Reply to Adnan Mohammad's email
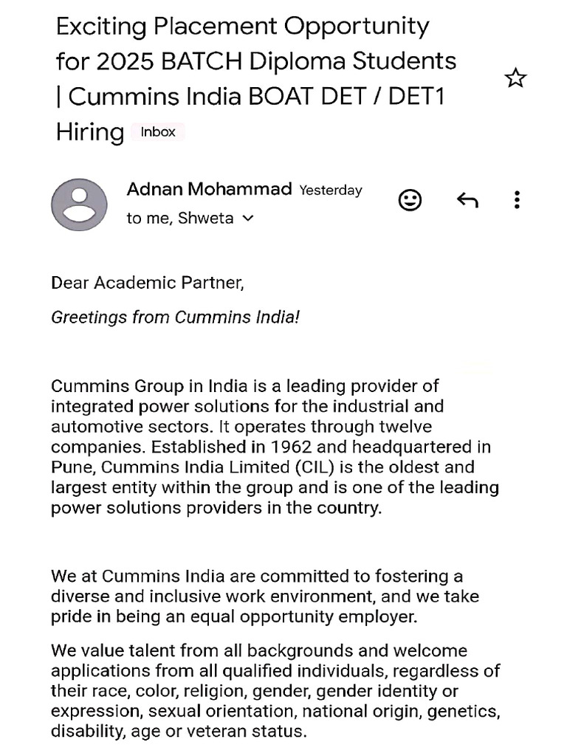The width and height of the screenshot is (567, 756). (467, 200)
